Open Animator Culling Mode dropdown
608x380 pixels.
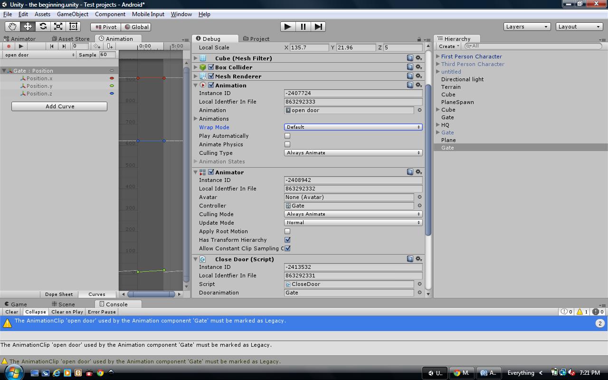(x=353, y=214)
